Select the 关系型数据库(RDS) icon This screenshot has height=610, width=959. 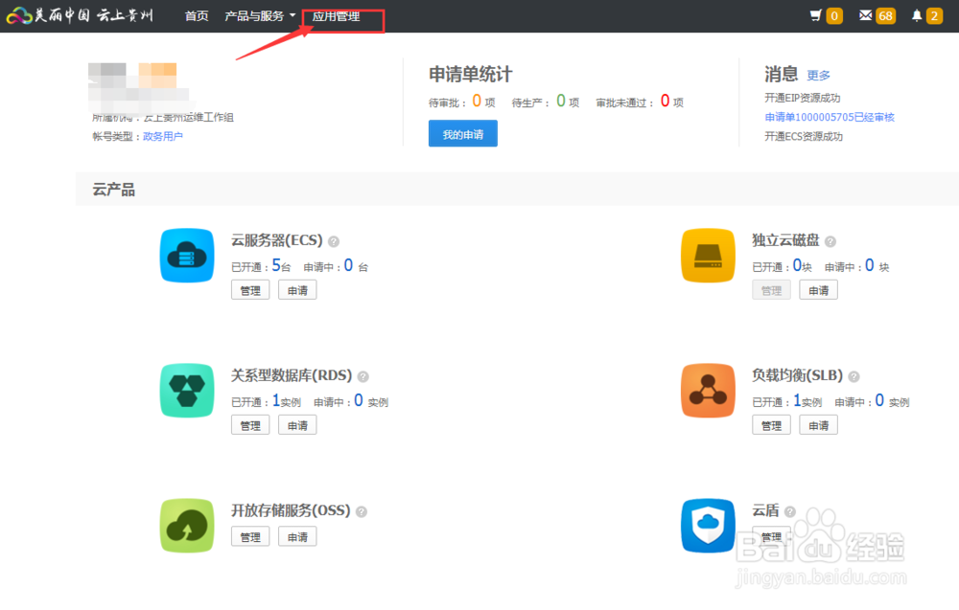[186, 391]
